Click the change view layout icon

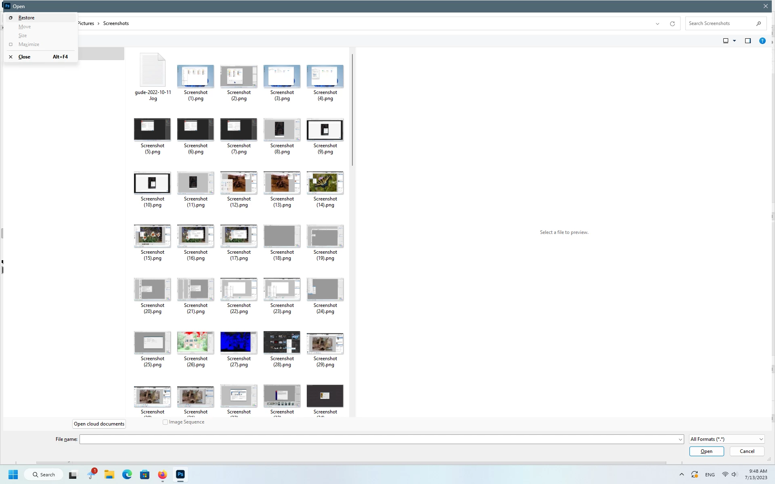[x=725, y=41]
